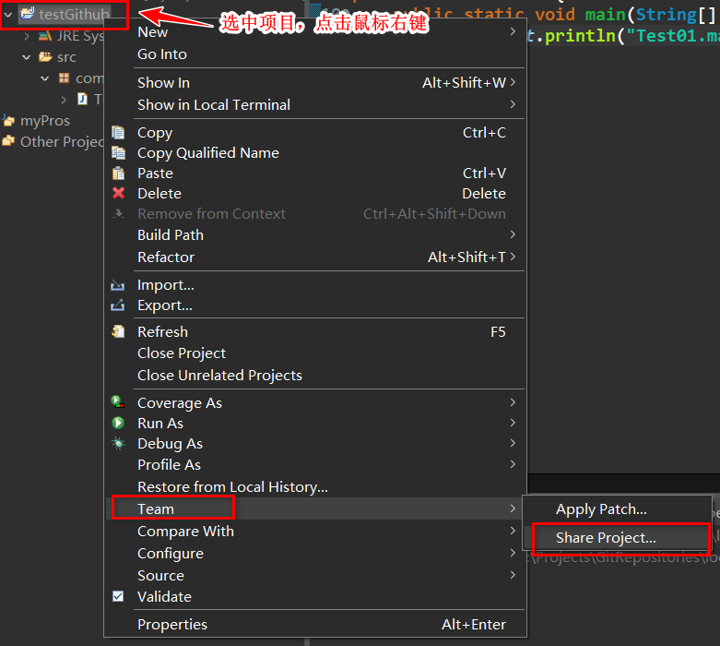Click the main method name in editor
720x646 pixels.
[605, 15]
